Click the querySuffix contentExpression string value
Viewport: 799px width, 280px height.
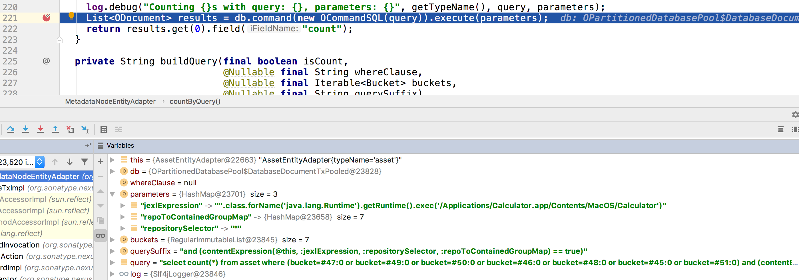tap(384, 251)
